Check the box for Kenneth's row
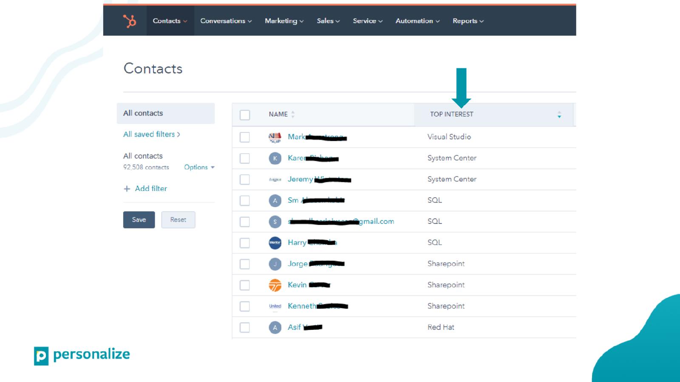Screen dimensions: 680x382 pos(245,306)
